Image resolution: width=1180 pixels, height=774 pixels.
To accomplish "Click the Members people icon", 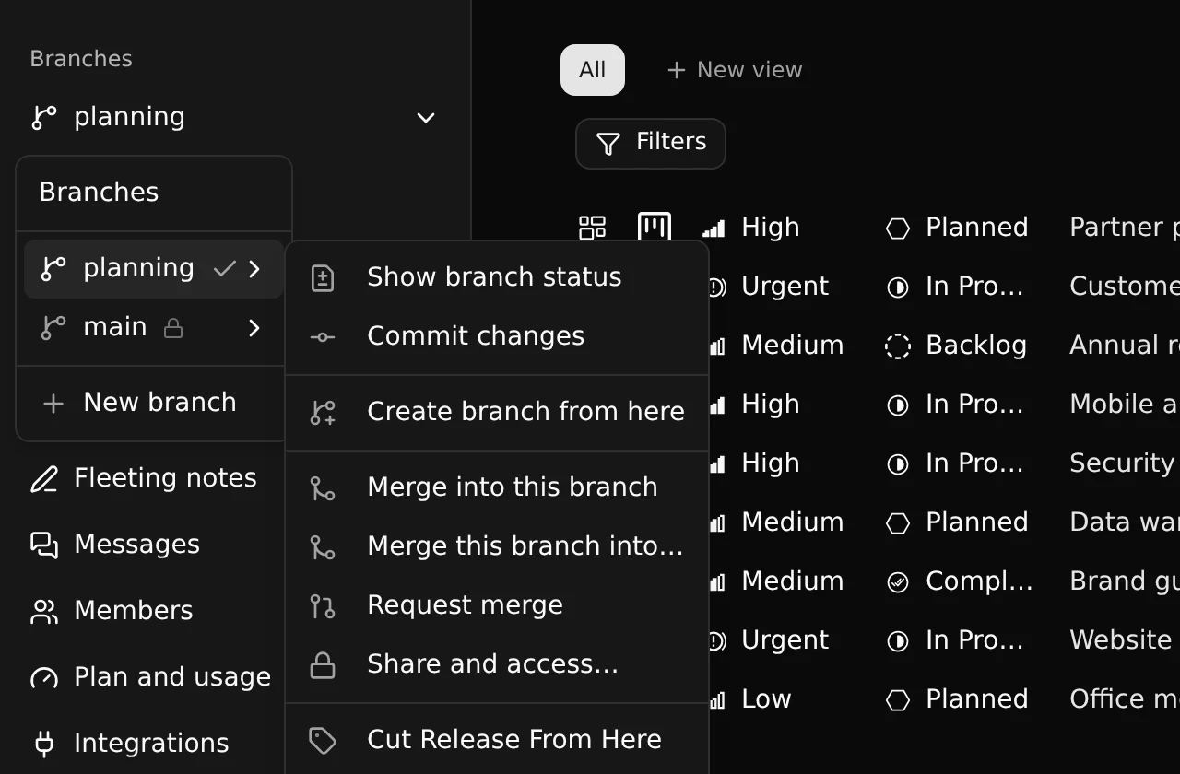I will click(44, 611).
